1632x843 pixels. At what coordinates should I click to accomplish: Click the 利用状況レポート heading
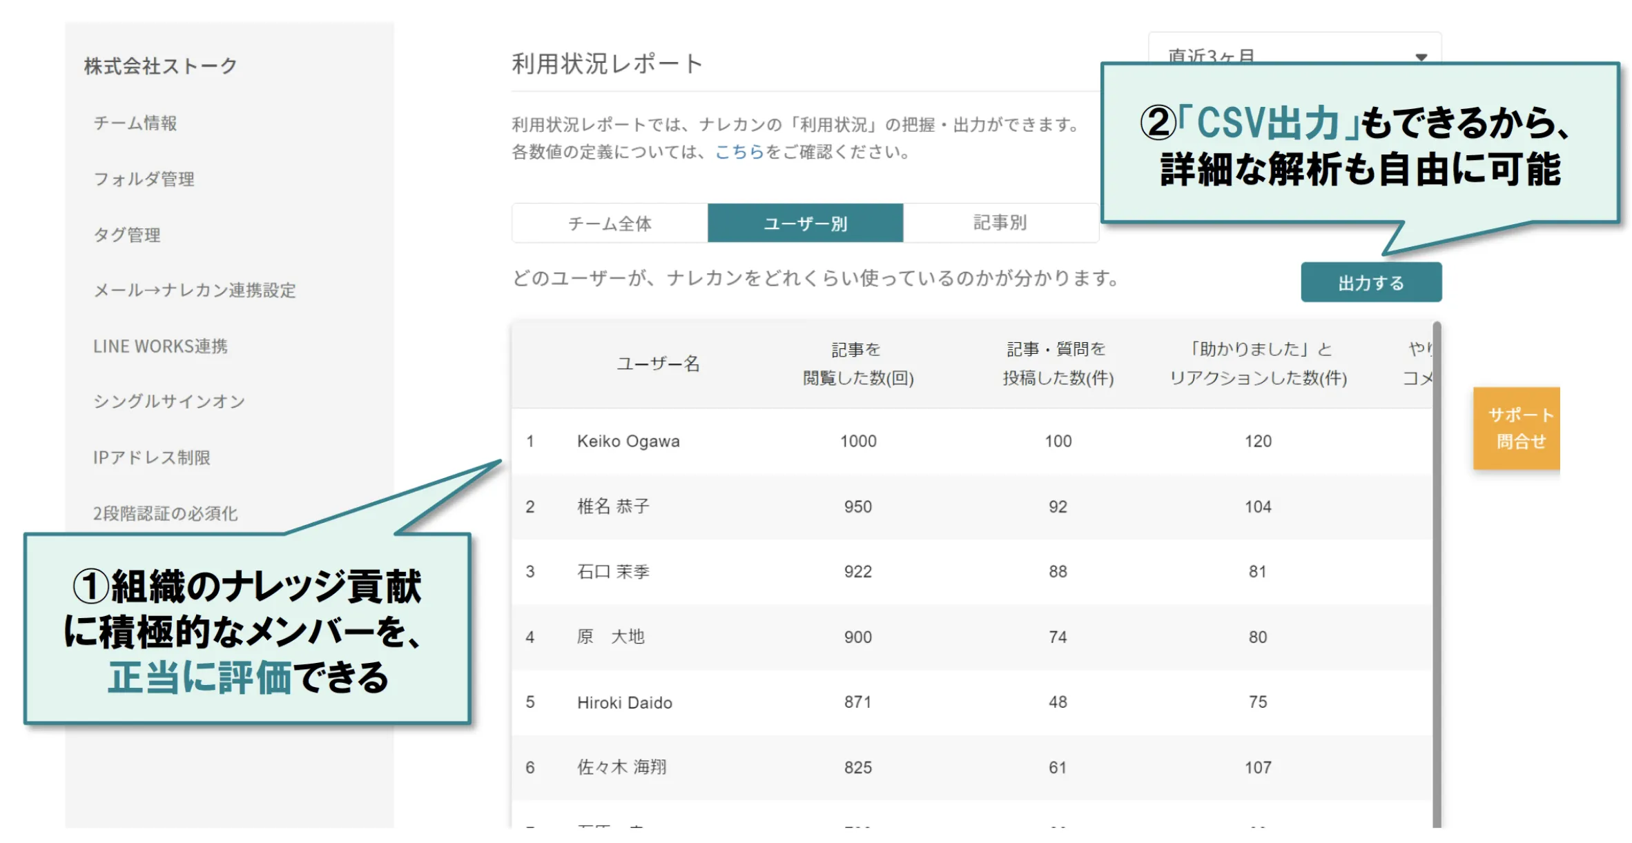[x=606, y=63]
